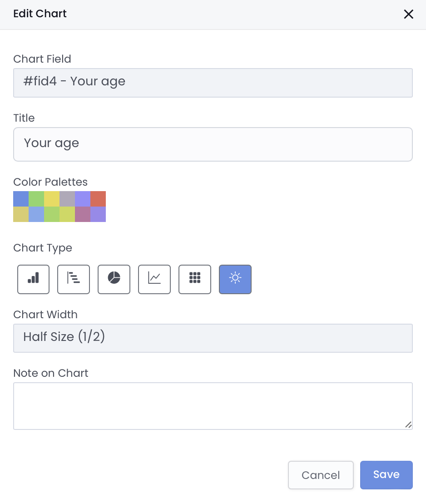Close the Edit Chart dialog
Screen dimensions: 426x503
[408, 14]
